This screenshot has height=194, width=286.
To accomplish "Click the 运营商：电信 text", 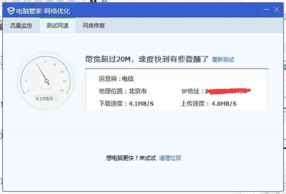I will click(x=116, y=79).
